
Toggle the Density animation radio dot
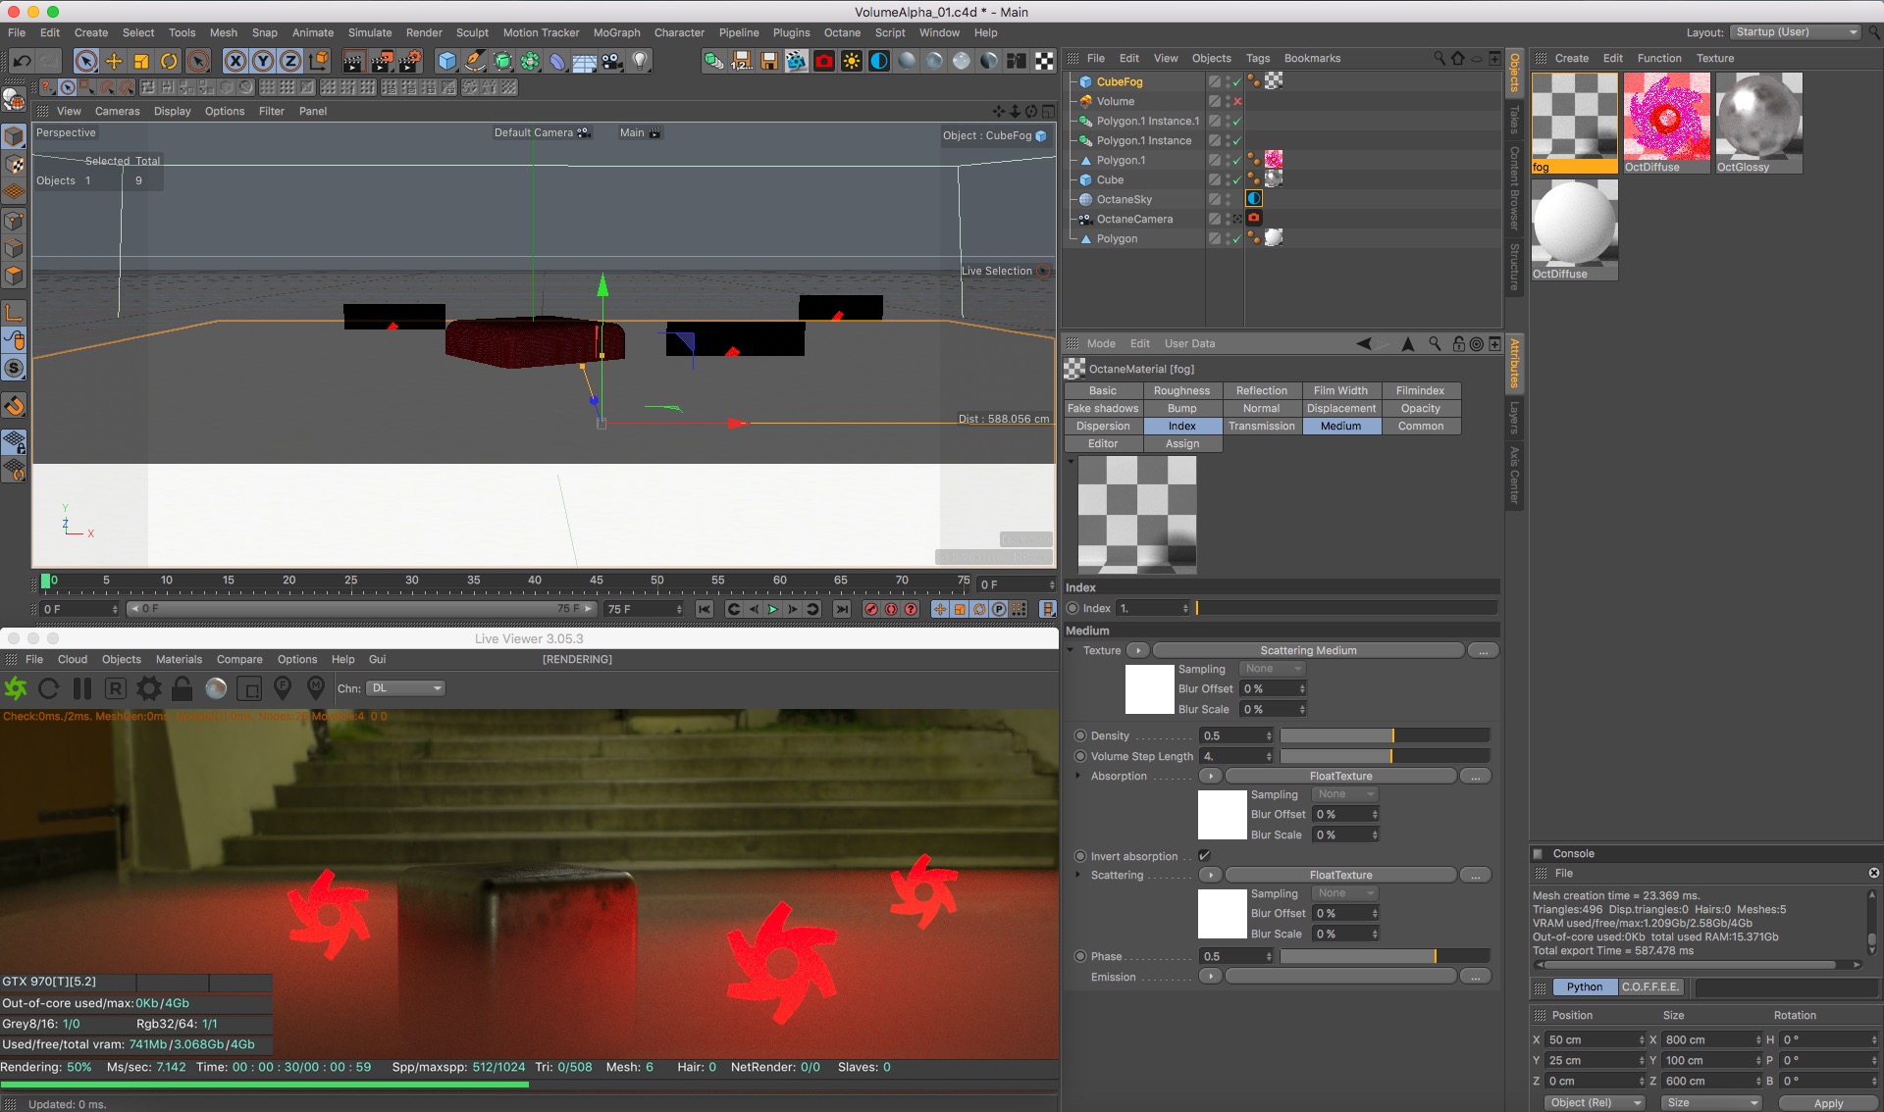(1080, 735)
